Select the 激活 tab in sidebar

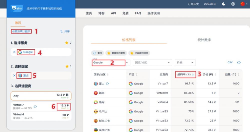(x=18, y=23)
